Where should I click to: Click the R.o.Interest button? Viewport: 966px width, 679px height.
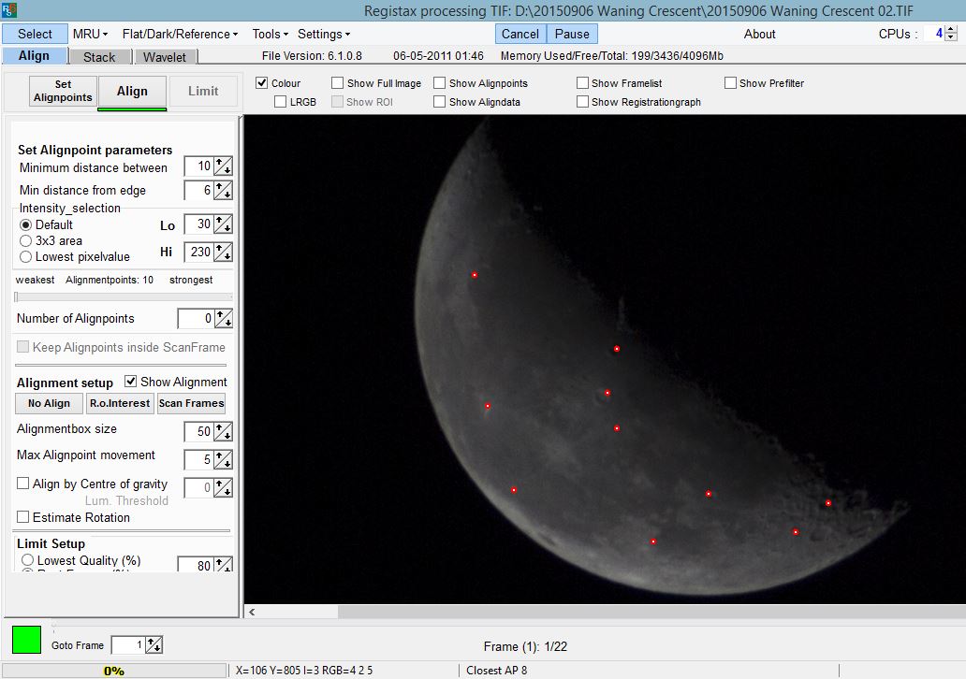click(119, 403)
